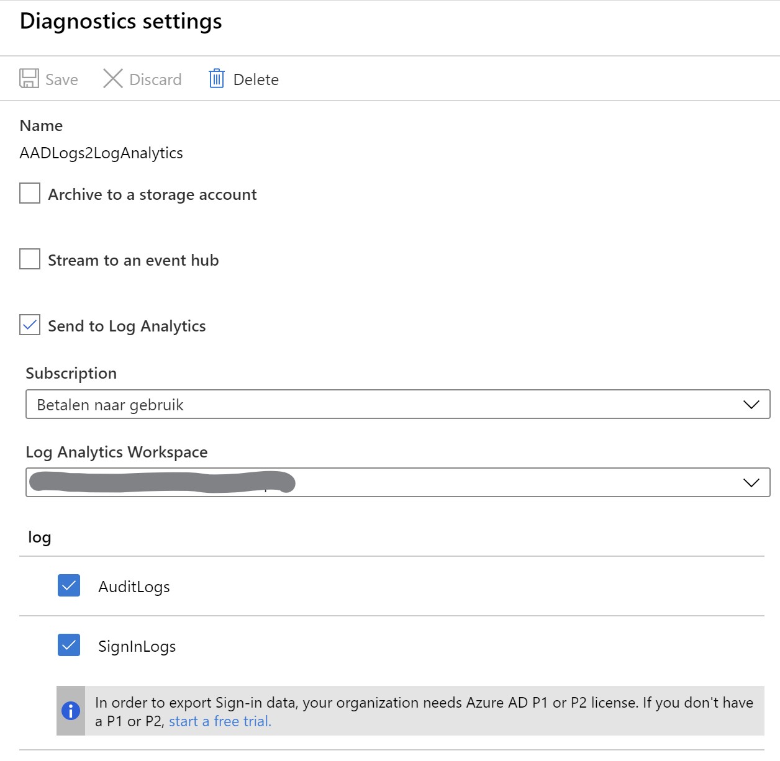The height and width of the screenshot is (761, 780).
Task: Click the Delete text label
Action: click(x=256, y=79)
